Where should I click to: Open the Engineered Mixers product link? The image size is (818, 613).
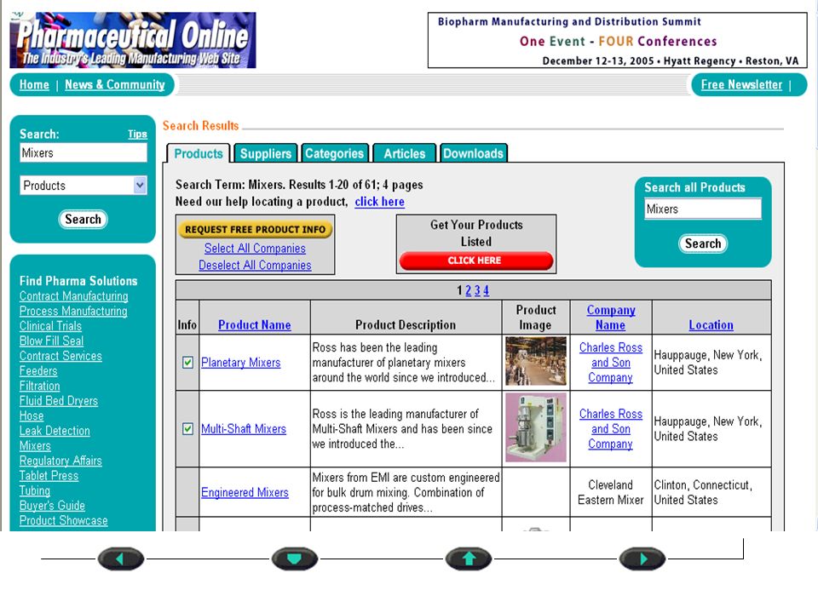[x=245, y=492]
